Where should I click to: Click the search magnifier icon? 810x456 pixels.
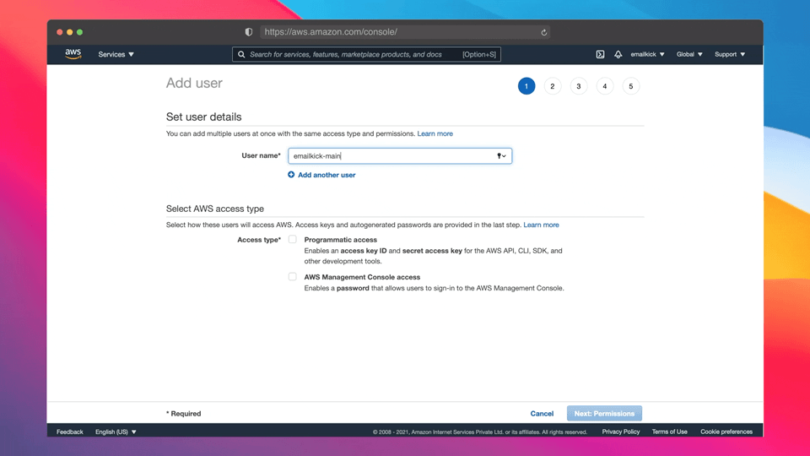coord(241,54)
